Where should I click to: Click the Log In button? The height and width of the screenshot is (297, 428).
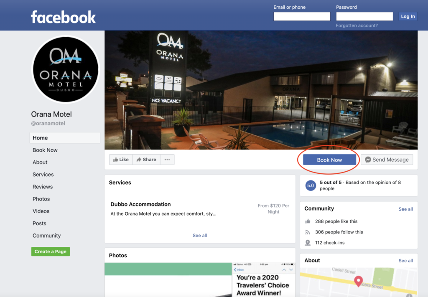pyautogui.click(x=408, y=16)
